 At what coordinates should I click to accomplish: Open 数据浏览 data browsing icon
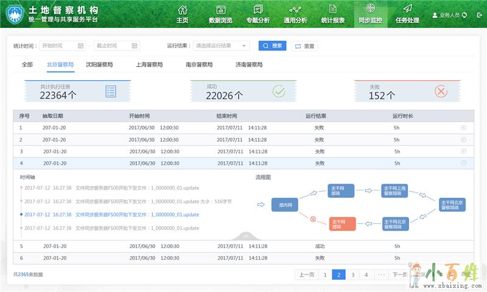point(220,13)
